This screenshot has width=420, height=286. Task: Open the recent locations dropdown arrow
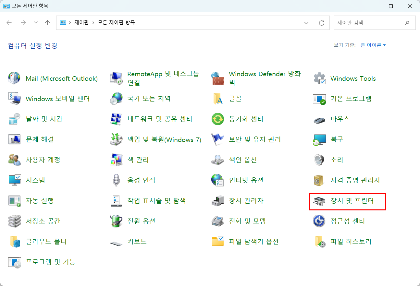[x=36, y=23]
